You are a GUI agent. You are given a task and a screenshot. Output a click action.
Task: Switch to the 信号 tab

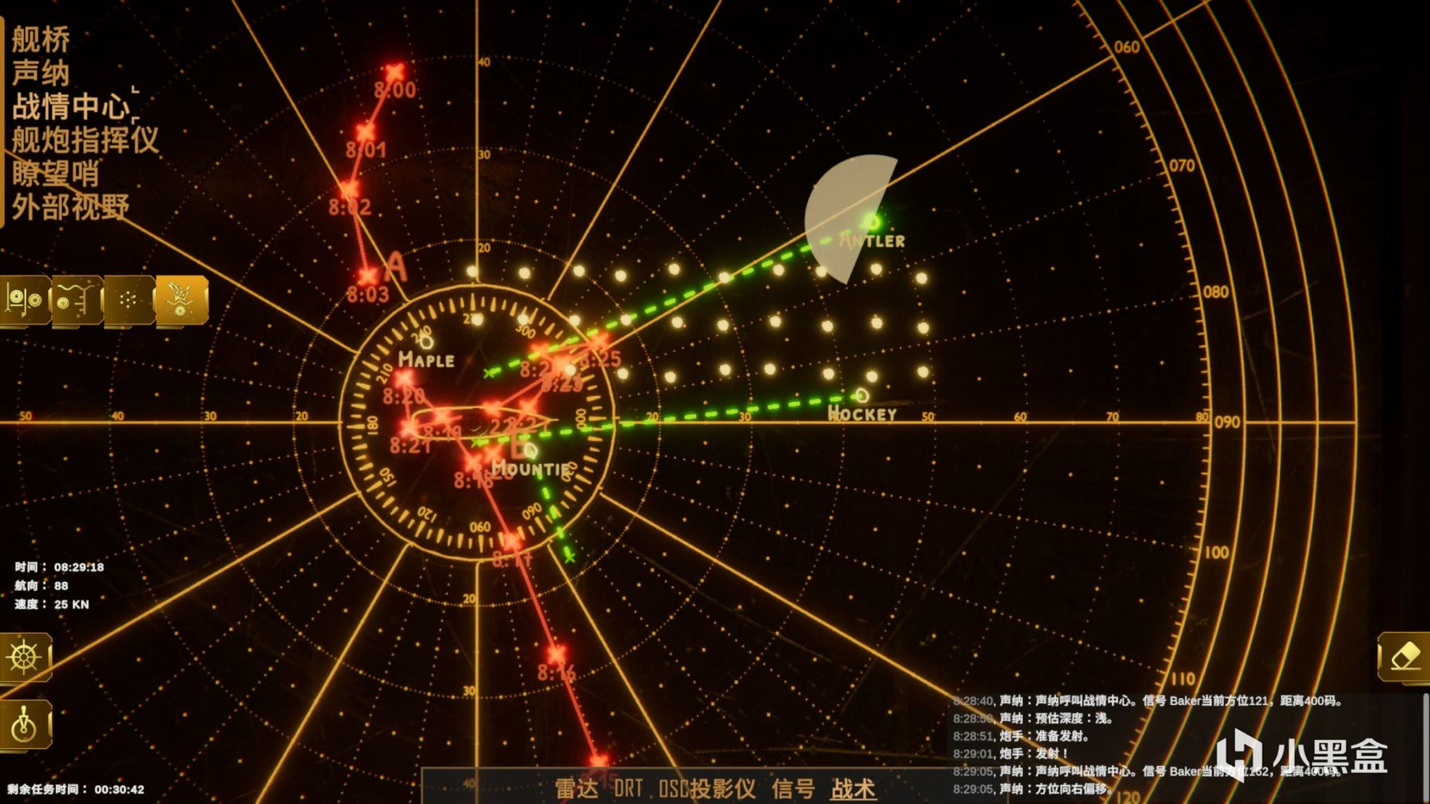coord(793,788)
